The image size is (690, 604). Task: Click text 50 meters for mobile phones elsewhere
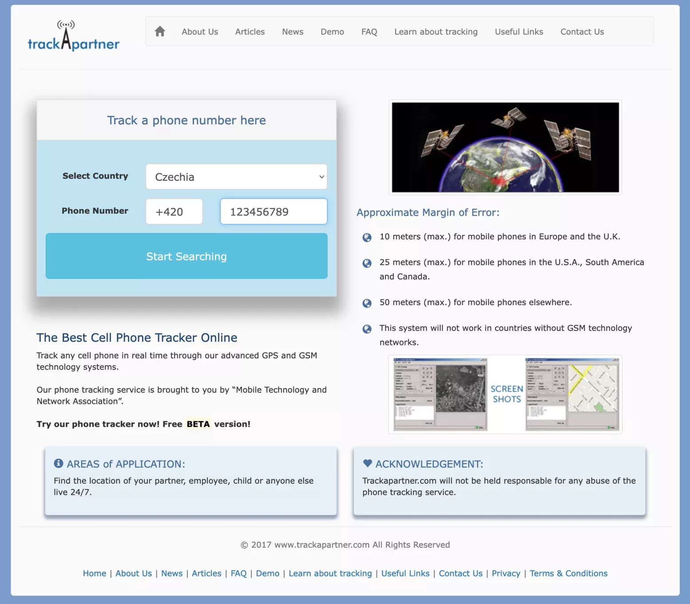pos(476,302)
